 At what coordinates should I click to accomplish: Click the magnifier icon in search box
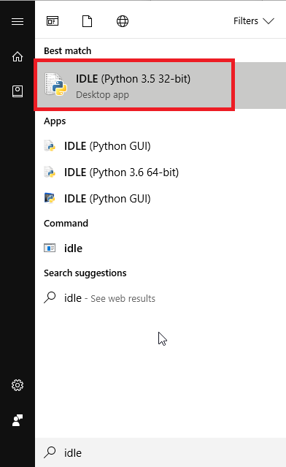coord(50,452)
